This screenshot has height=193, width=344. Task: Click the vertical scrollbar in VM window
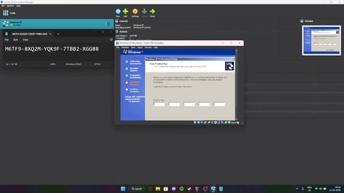(236, 85)
